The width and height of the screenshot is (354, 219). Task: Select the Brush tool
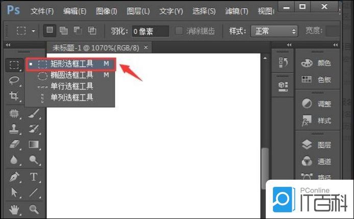coord(34,113)
